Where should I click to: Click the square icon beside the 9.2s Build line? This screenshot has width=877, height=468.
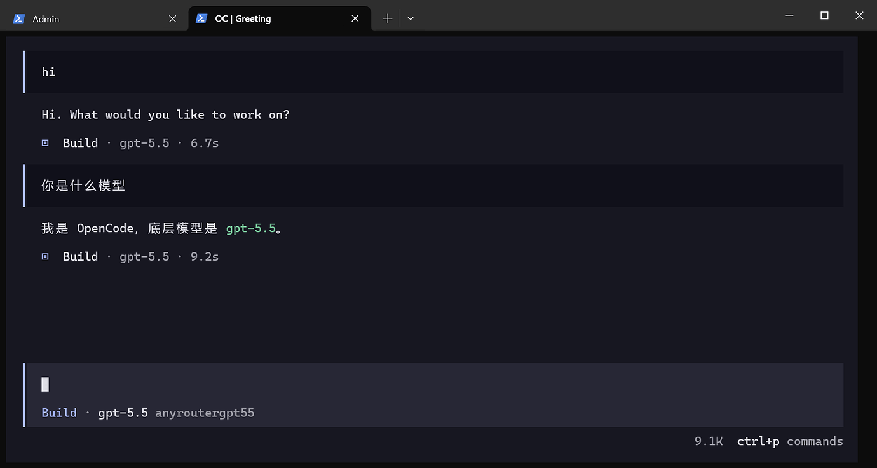45,257
